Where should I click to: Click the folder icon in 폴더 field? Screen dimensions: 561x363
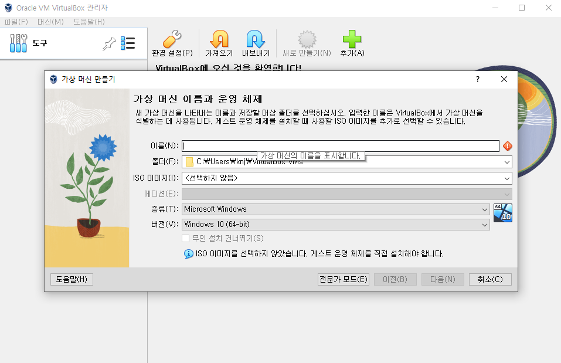[189, 162]
